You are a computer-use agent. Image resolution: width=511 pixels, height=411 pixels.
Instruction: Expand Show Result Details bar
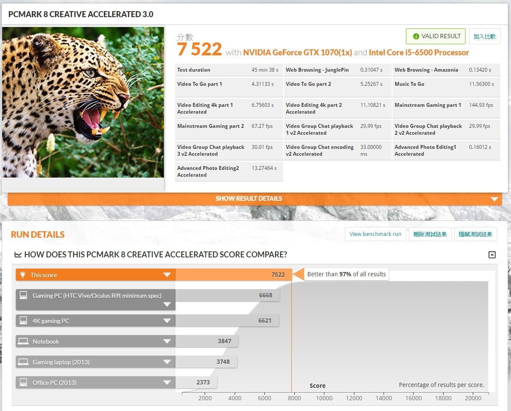coord(494,199)
